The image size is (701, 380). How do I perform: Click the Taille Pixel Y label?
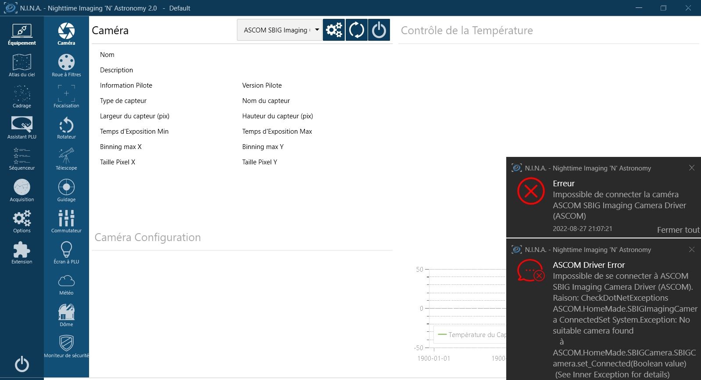click(260, 162)
